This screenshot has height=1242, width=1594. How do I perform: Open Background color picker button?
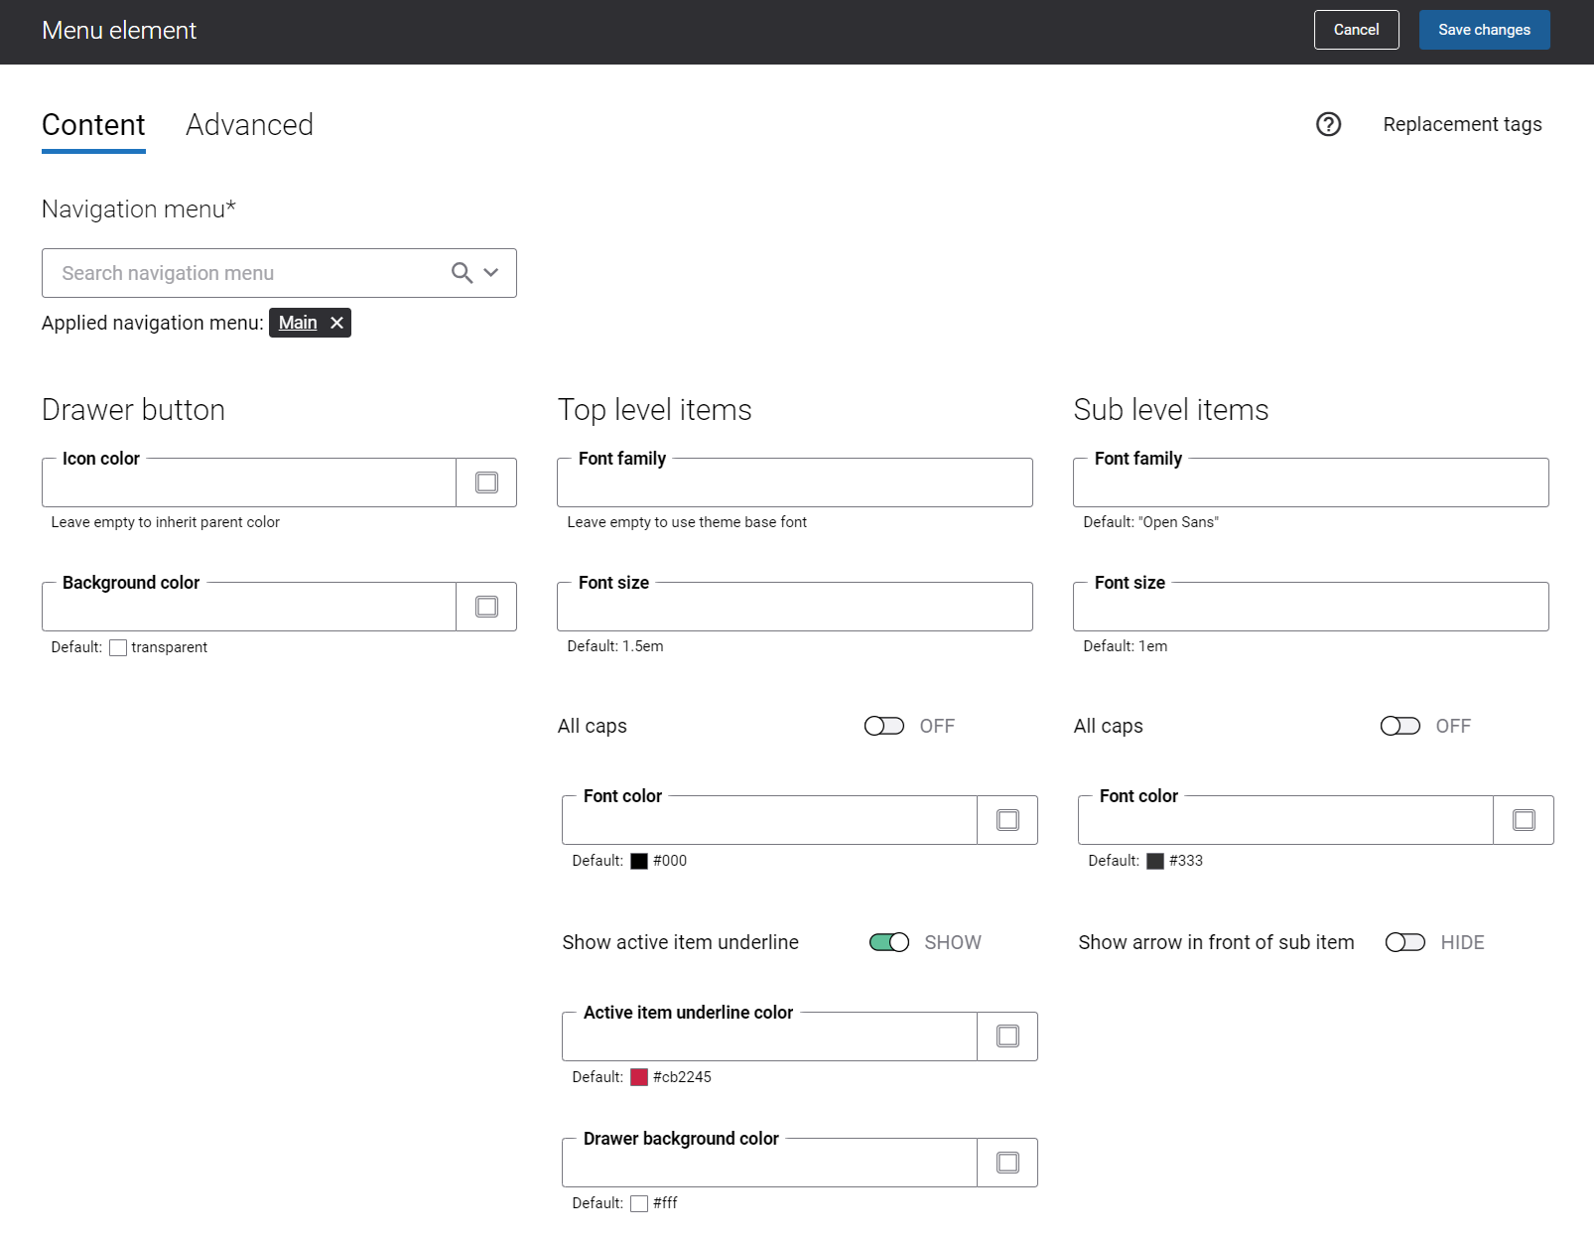[486, 607]
